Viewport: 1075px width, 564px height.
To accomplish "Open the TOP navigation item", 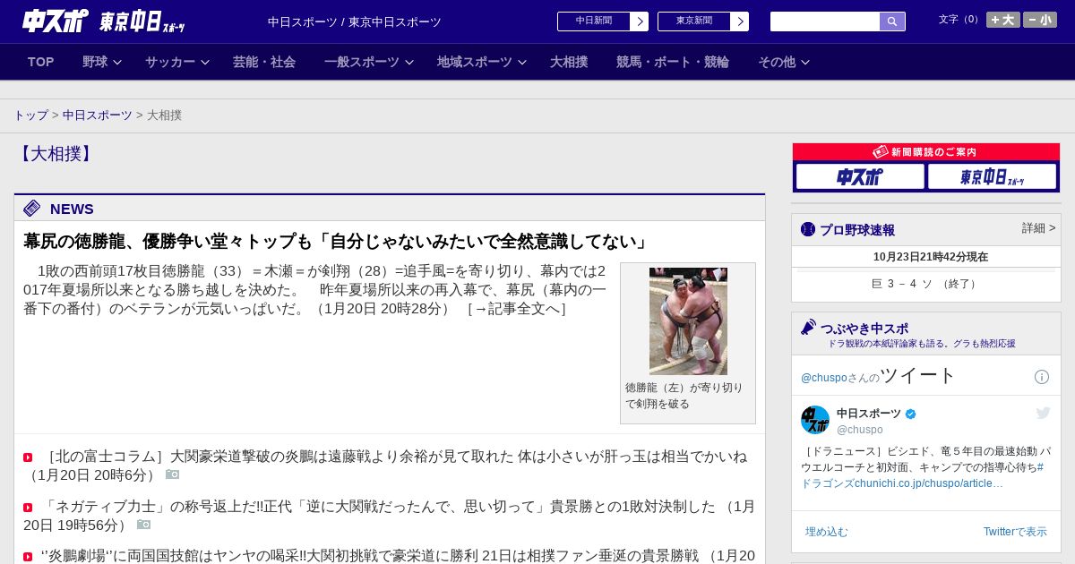I will [x=41, y=62].
